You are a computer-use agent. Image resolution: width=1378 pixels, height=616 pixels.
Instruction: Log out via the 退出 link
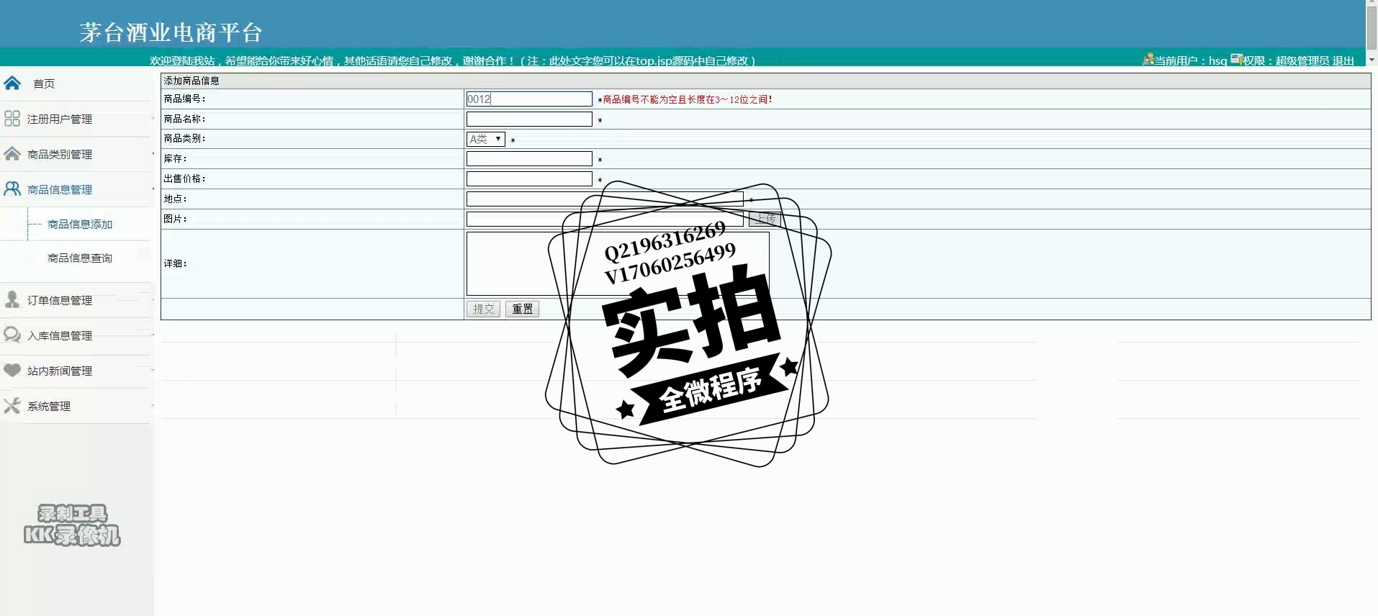click(x=1343, y=60)
